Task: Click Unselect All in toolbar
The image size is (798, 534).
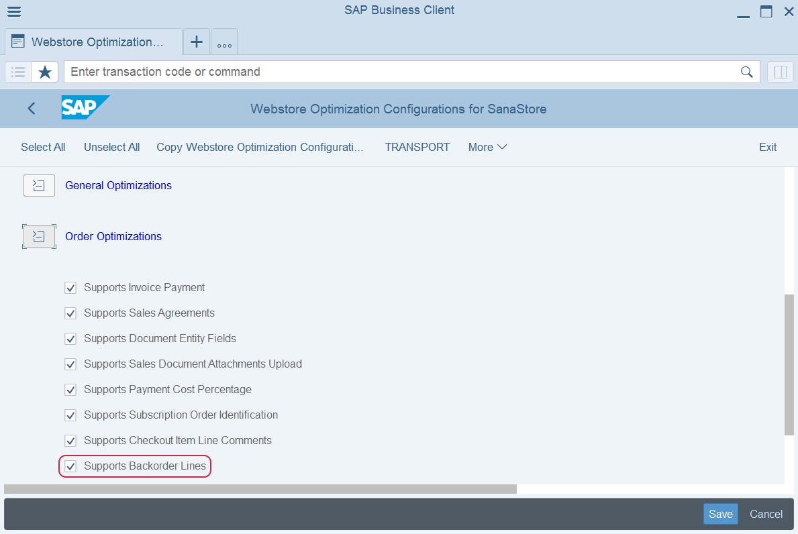Action: tap(112, 147)
